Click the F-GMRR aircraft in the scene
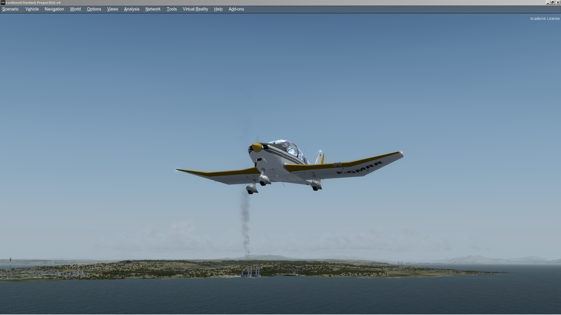Viewport: 561px width, 315px height. [x=289, y=166]
